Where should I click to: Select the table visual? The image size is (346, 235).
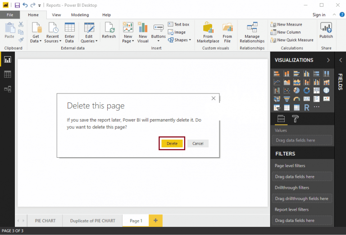click(x=287, y=107)
